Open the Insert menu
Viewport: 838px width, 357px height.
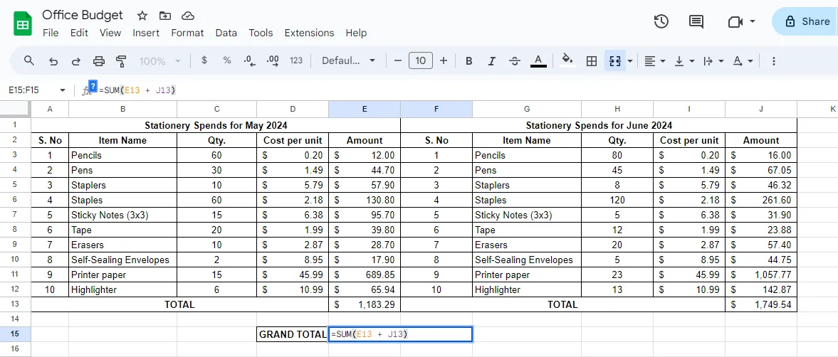coord(146,33)
